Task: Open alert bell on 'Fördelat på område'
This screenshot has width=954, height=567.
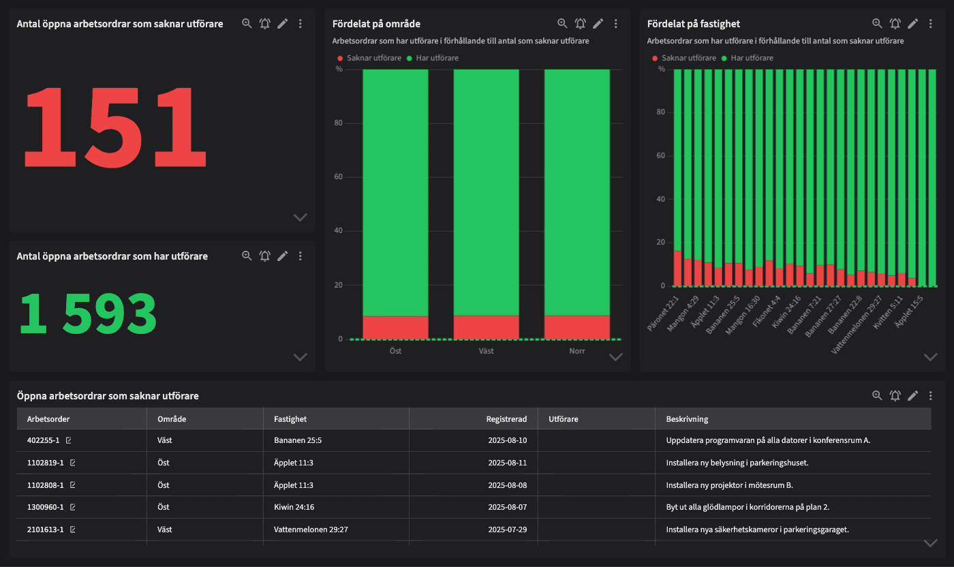Action: 580,23
